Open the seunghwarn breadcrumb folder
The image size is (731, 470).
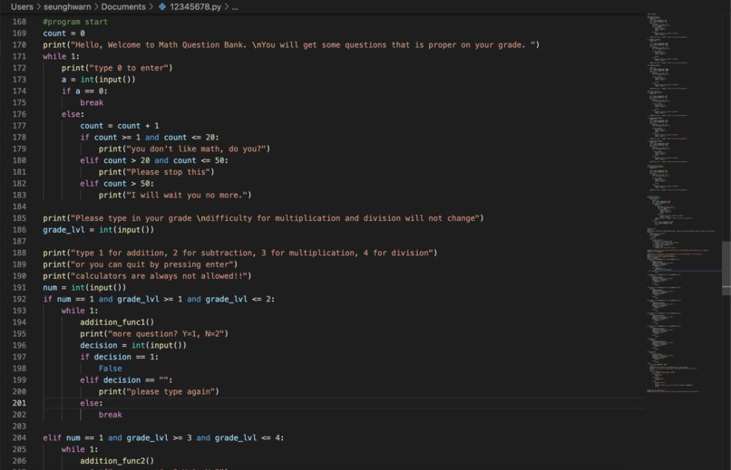[67, 7]
